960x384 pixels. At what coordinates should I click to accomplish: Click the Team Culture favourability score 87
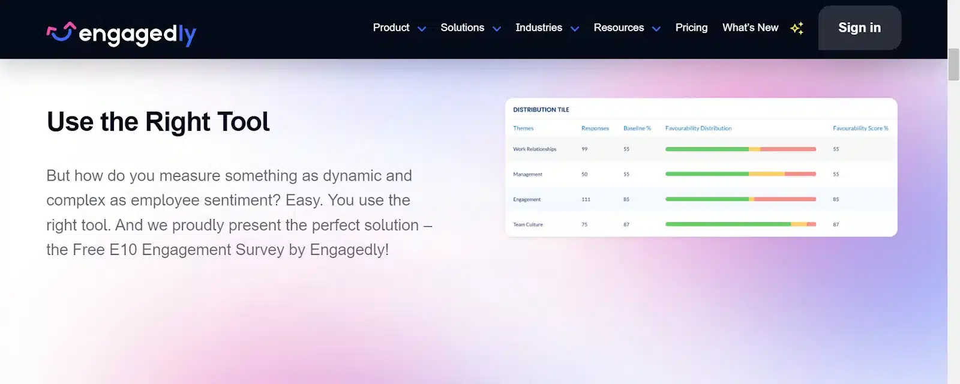(x=836, y=225)
